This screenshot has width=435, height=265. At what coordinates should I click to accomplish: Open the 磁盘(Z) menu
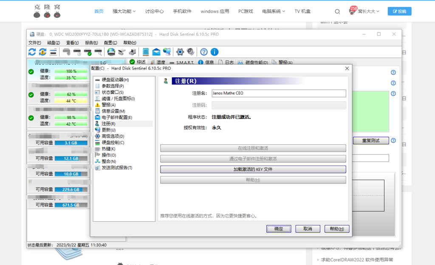pos(54,43)
